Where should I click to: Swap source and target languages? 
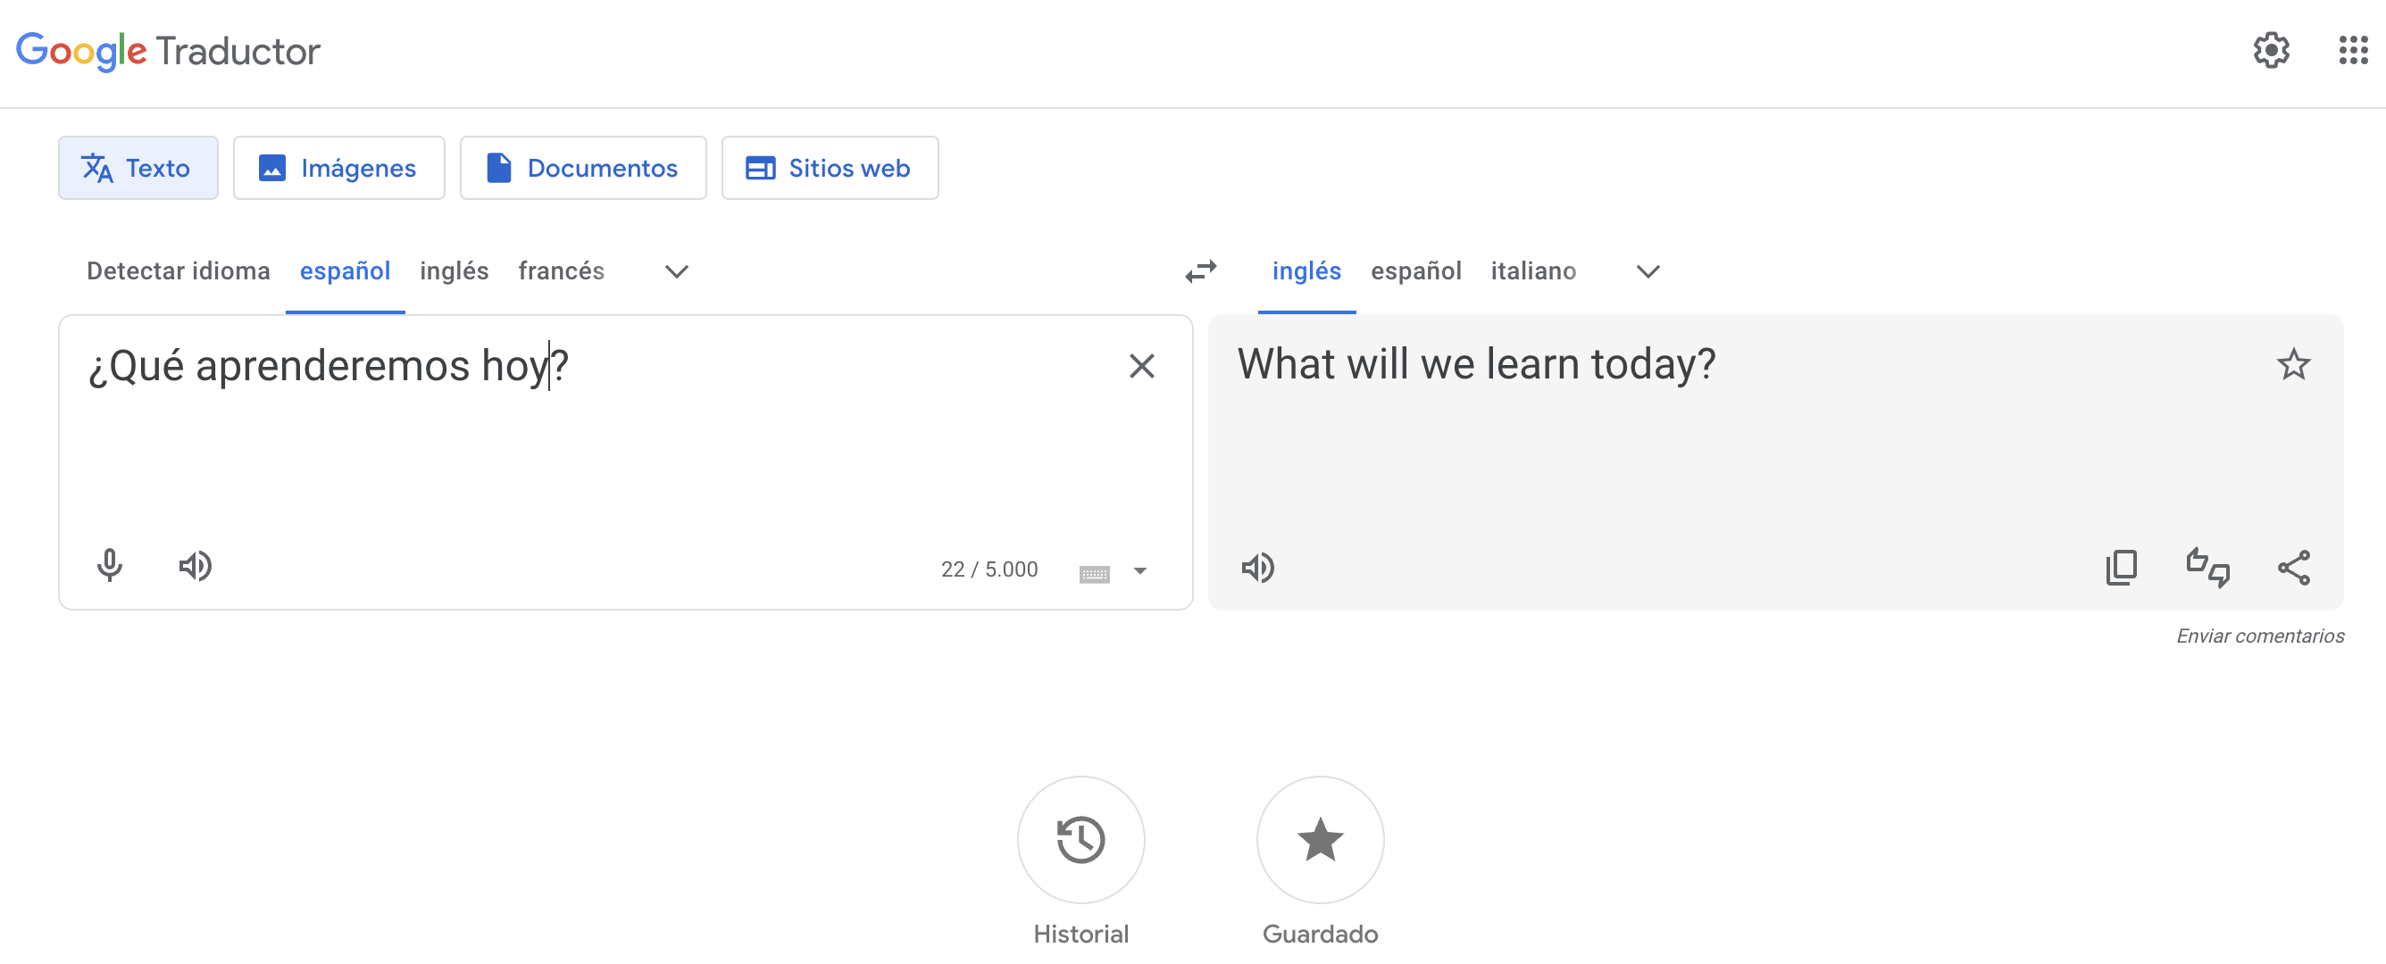[1201, 271]
